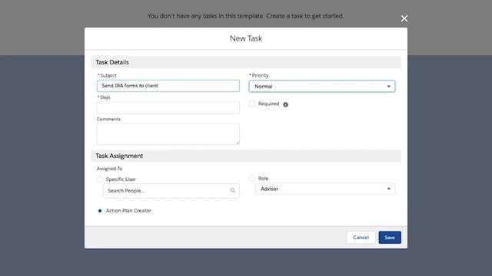Check the Required checkbox
Image resolution: width=492 pixels, height=276 pixels.
252,103
